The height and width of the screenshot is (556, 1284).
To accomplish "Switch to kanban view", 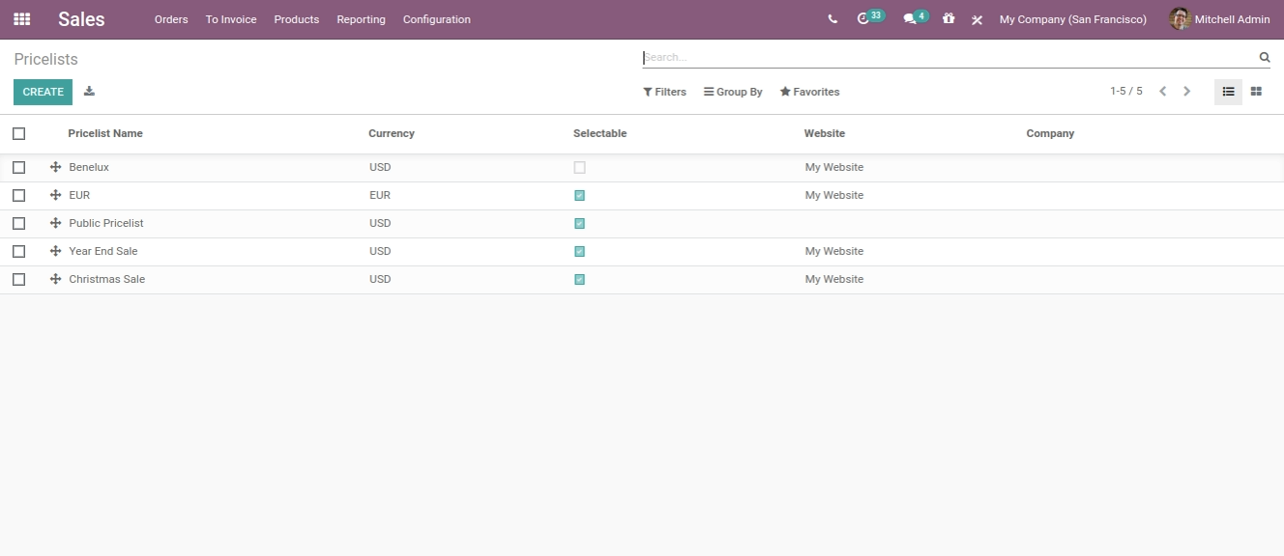I will coord(1256,92).
